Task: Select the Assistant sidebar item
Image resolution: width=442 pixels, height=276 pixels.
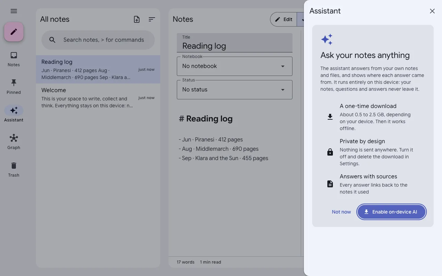Action: (14, 114)
